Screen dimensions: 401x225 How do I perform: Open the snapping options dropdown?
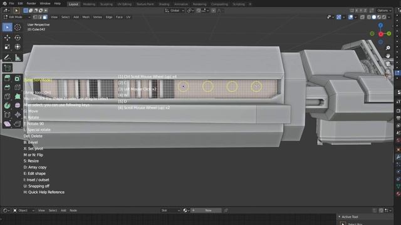click(x=205, y=11)
